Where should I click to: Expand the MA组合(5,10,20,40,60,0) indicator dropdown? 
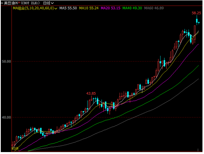click(35, 8)
